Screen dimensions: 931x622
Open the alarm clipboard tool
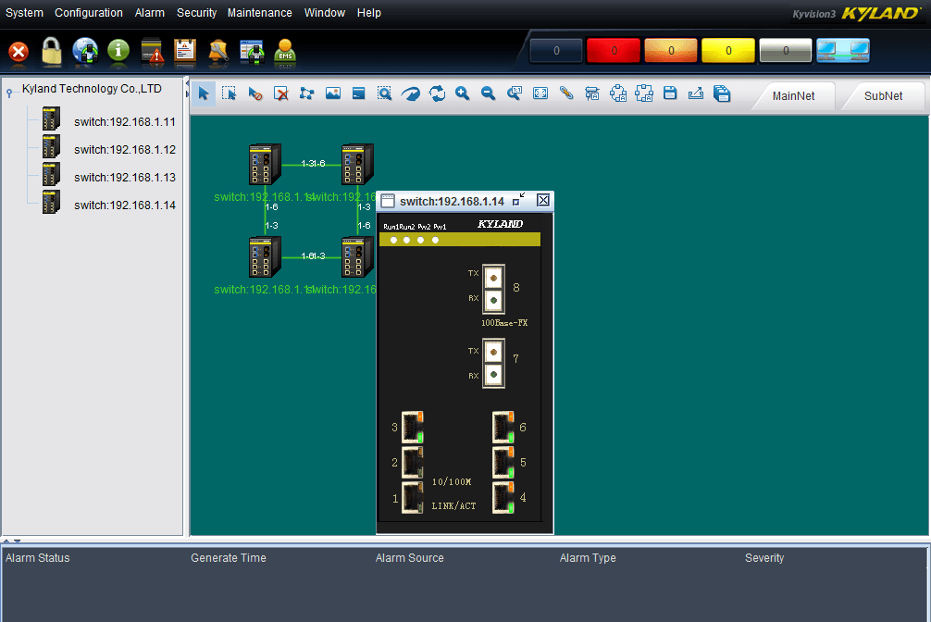click(185, 53)
